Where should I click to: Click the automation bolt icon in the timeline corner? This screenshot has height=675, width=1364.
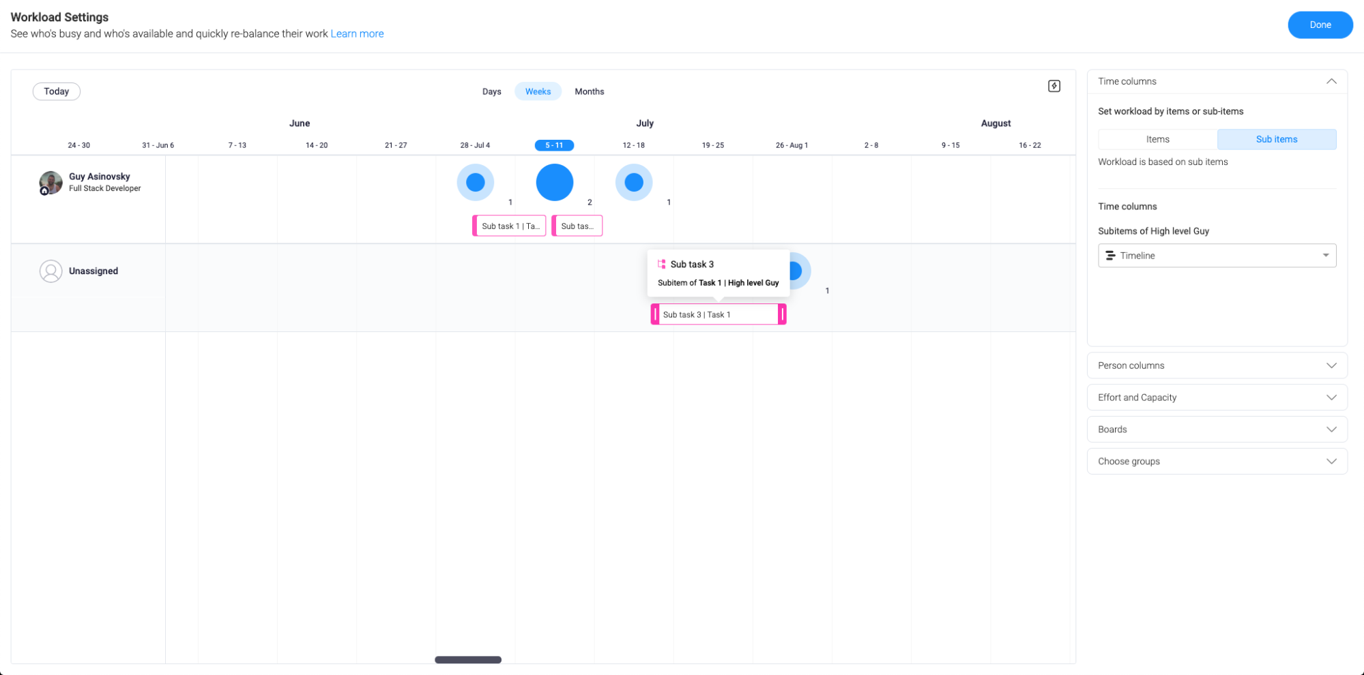[x=1054, y=86]
